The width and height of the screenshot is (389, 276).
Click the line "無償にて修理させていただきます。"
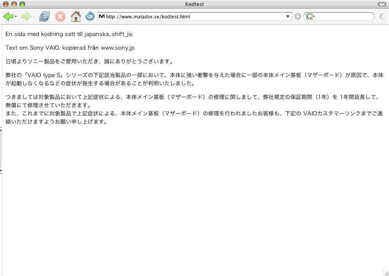point(48,105)
